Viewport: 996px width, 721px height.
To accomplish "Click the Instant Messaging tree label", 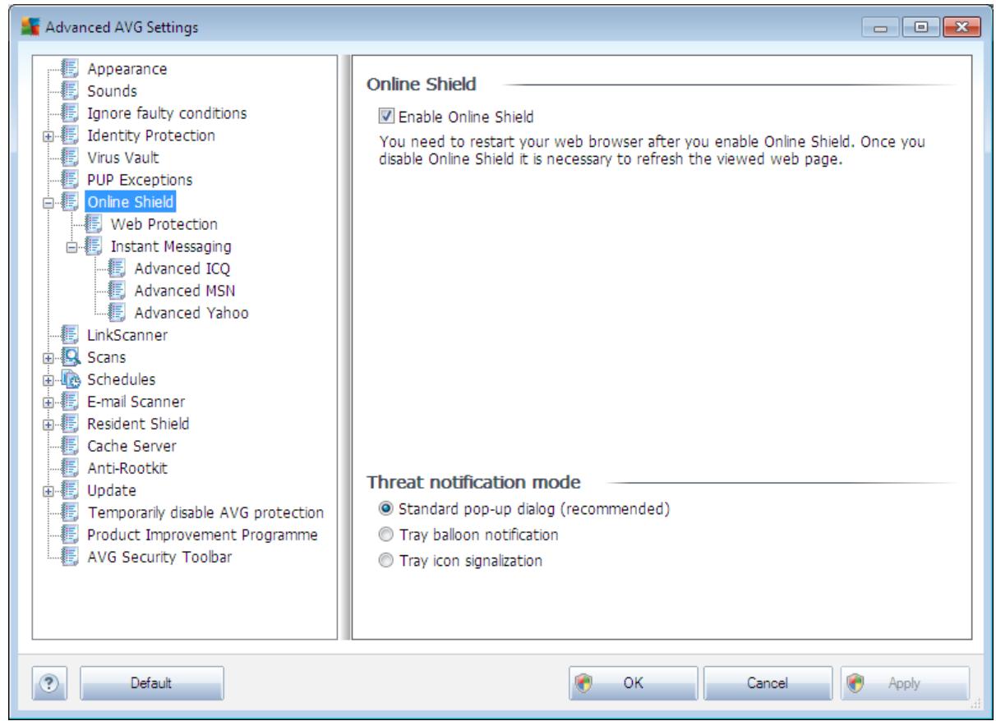I will point(171,246).
